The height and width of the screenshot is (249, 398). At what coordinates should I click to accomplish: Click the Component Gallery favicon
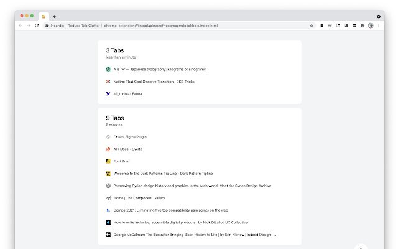pos(108,198)
